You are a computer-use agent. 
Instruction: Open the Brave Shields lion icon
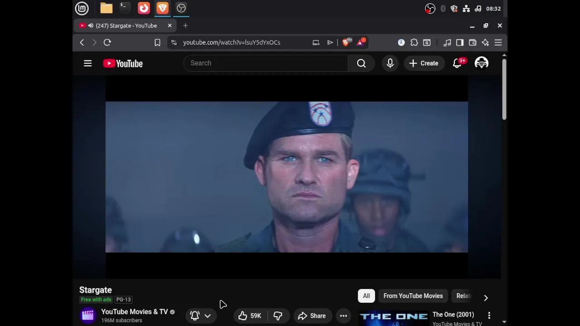[x=346, y=42]
